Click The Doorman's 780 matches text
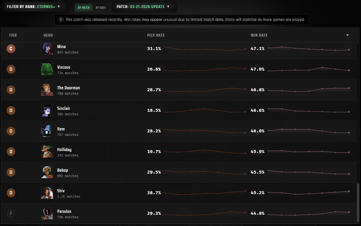 (x=68, y=94)
